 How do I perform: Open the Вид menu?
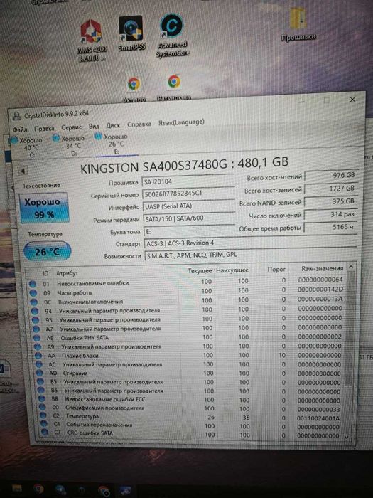(94, 127)
